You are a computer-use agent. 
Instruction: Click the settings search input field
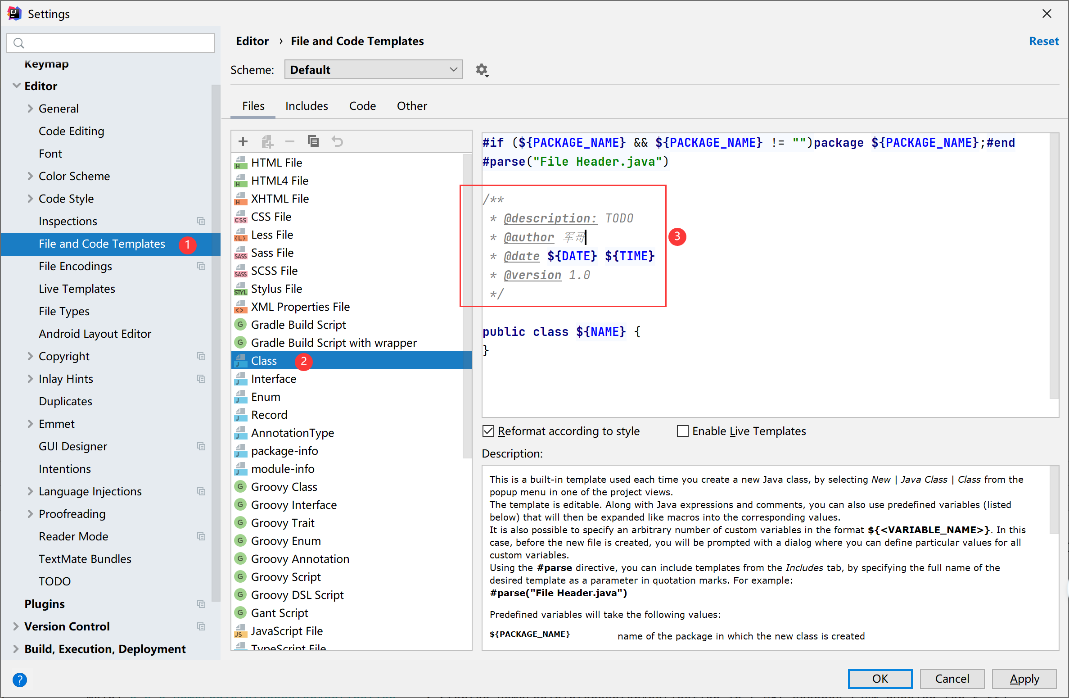(x=111, y=43)
